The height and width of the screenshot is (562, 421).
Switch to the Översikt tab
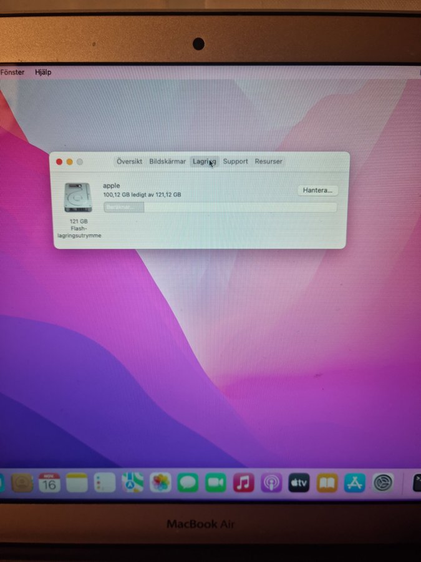129,161
